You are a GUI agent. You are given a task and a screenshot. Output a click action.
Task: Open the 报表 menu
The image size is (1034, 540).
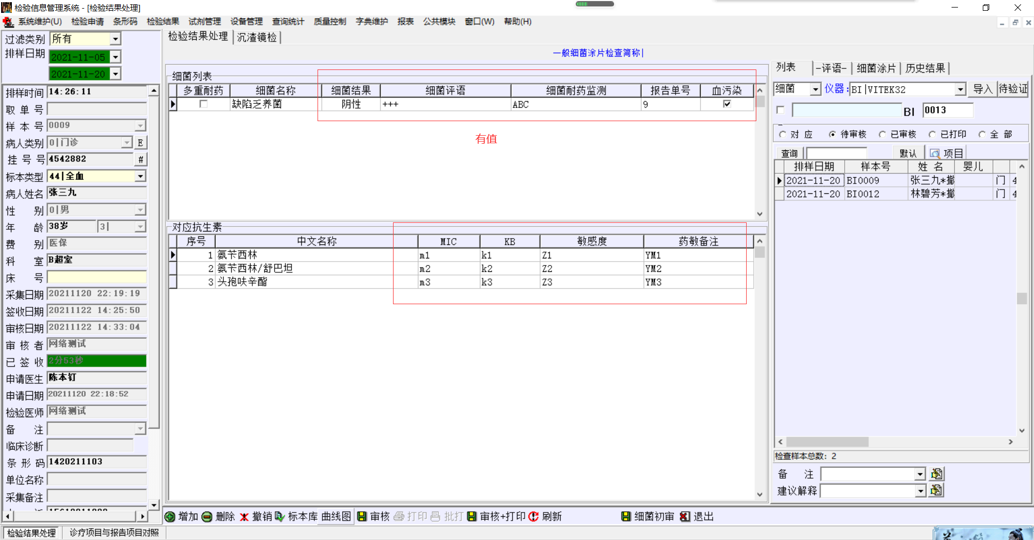pos(405,22)
